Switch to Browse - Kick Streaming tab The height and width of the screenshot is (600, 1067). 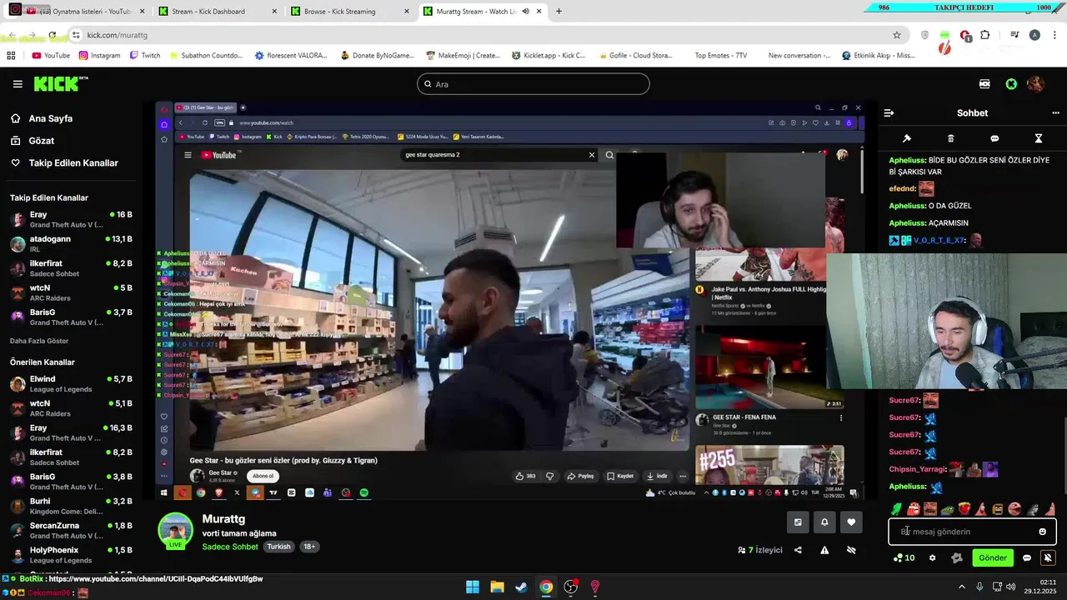click(x=348, y=12)
